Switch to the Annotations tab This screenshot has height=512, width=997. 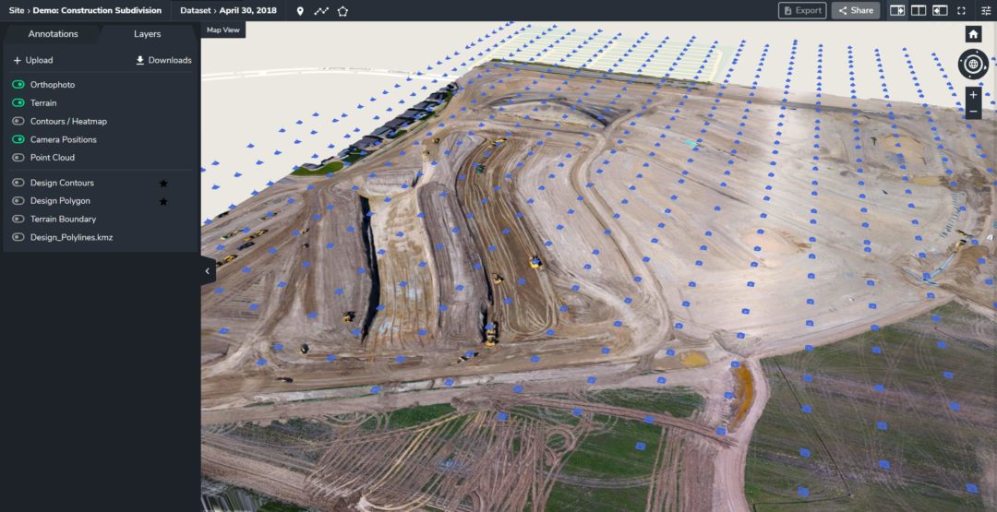tap(53, 34)
